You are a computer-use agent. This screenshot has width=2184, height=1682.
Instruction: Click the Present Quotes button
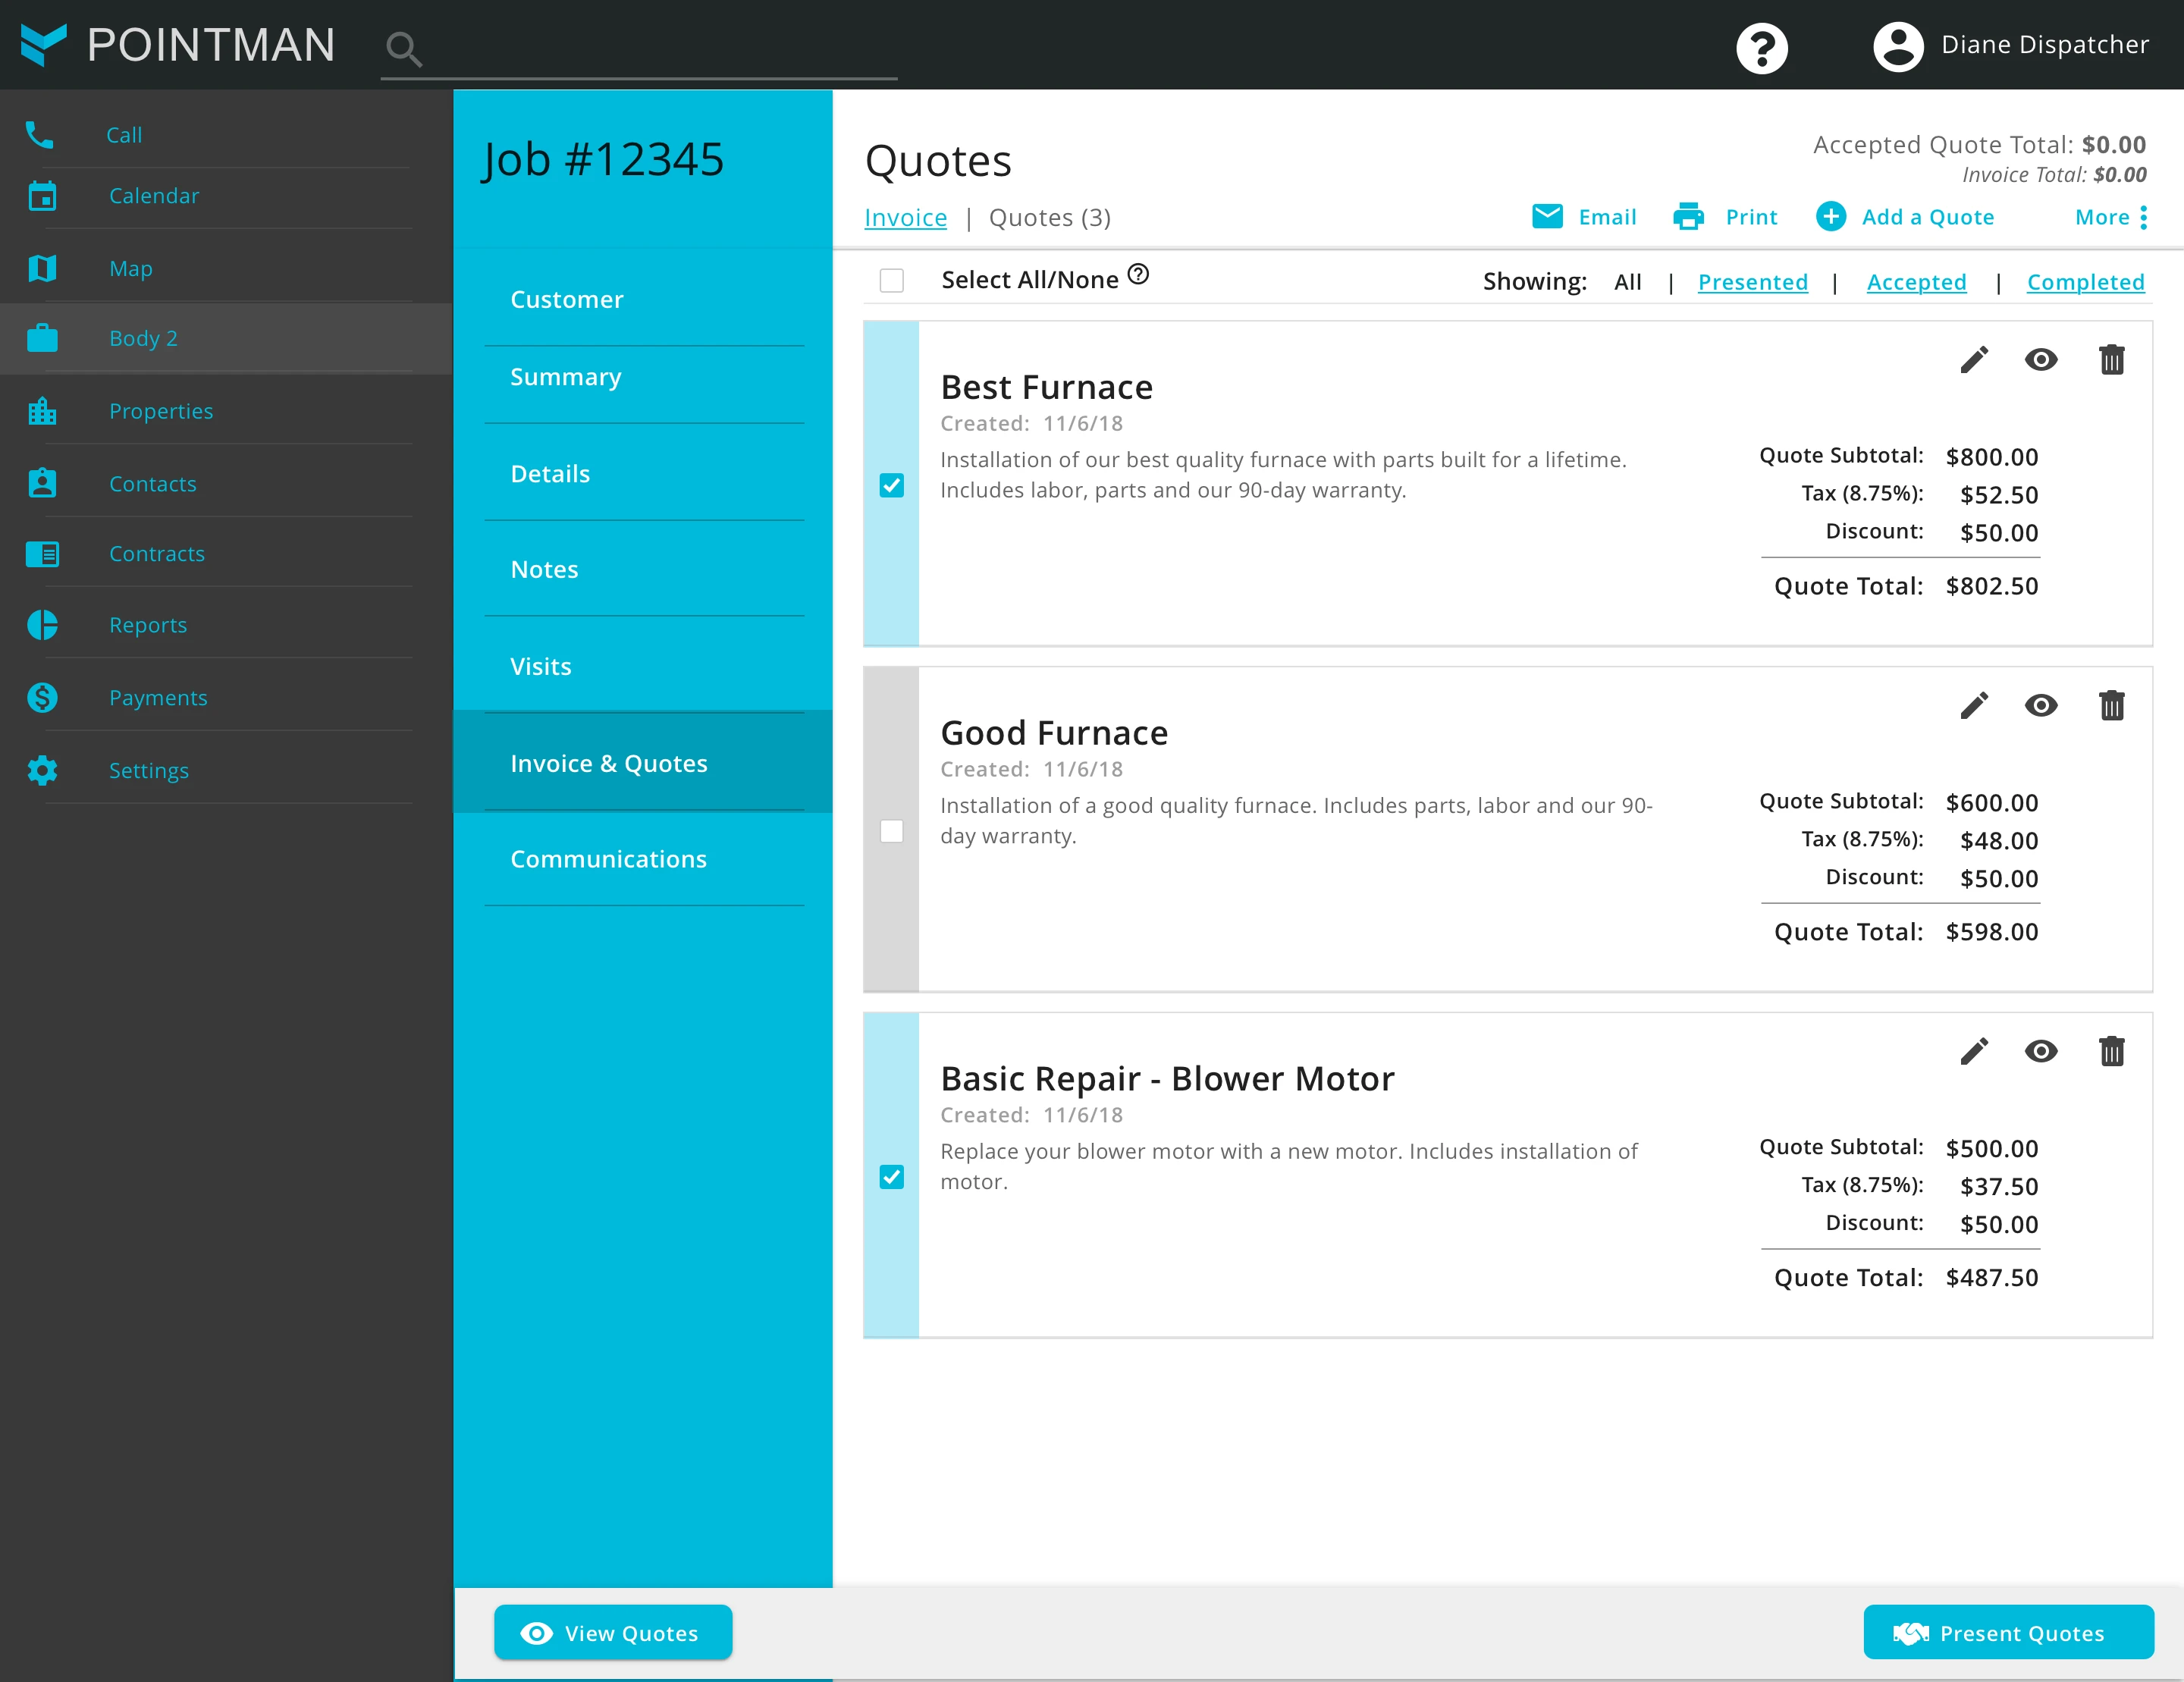(2007, 1633)
